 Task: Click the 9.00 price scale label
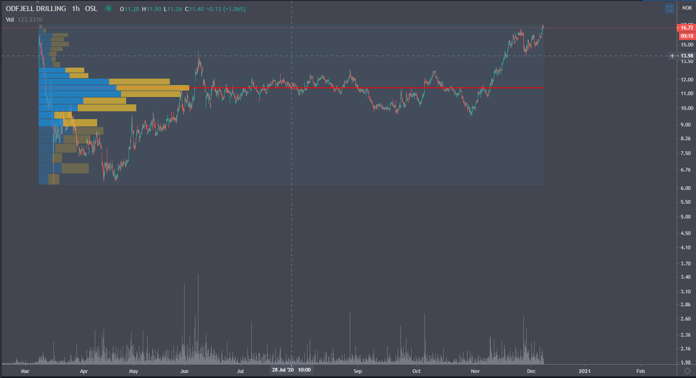click(686, 125)
